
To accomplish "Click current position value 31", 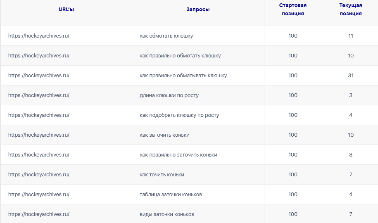I will click(x=351, y=76).
